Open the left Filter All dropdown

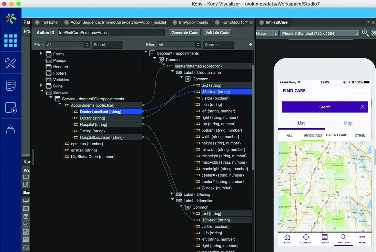pos(67,45)
